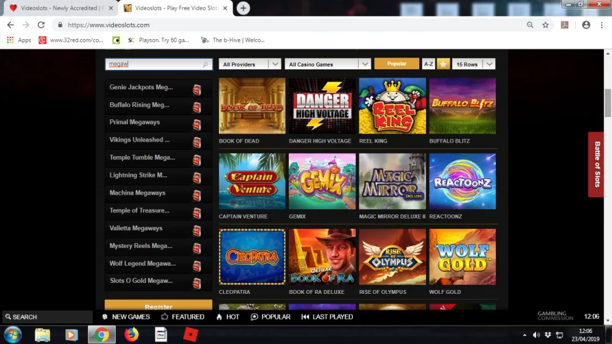Screen dimensions: 612x344
Task: Open the FEATURED footer menu
Action: click(x=182, y=316)
